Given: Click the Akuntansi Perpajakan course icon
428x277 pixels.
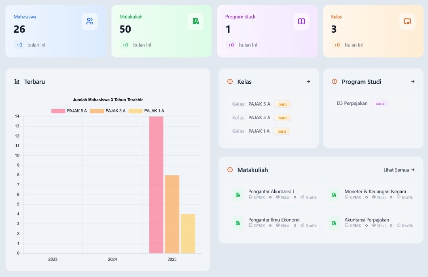Looking at the screenshot, I should 334,223.
